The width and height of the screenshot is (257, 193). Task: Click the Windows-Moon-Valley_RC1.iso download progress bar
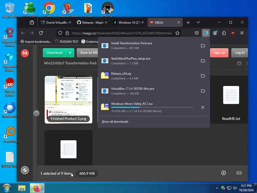152,107
